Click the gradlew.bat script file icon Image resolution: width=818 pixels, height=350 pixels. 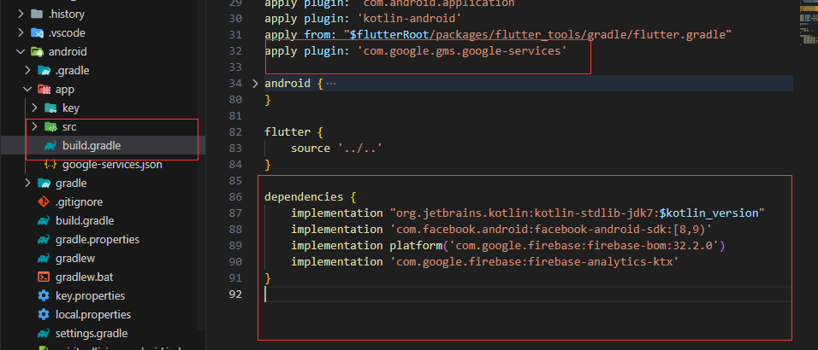point(44,277)
